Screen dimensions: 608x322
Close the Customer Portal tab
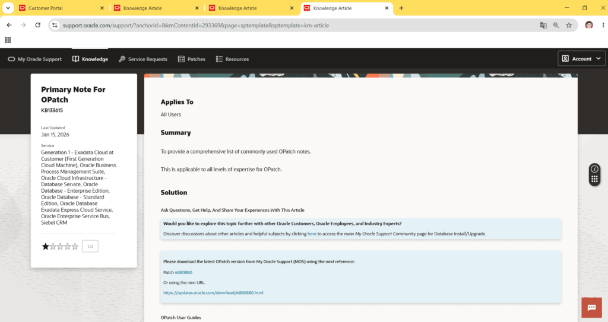coord(102,8)
